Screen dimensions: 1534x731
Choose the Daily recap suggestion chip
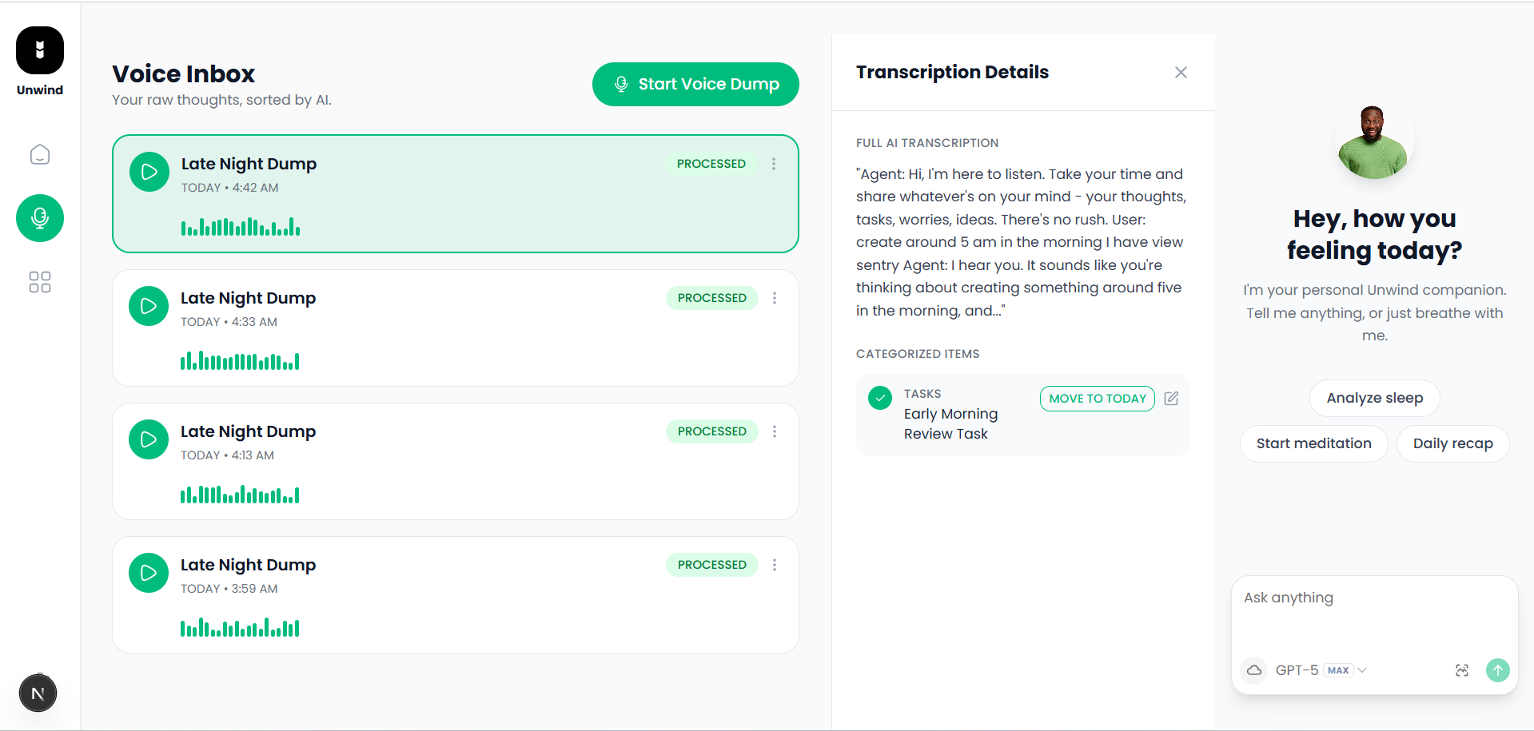pos(1452,443)
